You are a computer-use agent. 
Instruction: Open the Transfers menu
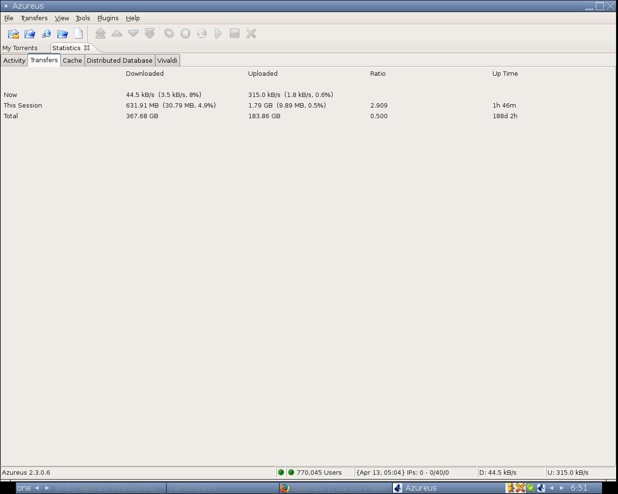34,18
